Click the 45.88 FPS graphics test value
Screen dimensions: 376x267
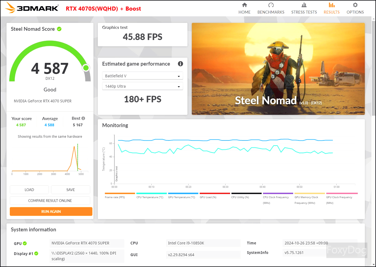tap(143, 37)
